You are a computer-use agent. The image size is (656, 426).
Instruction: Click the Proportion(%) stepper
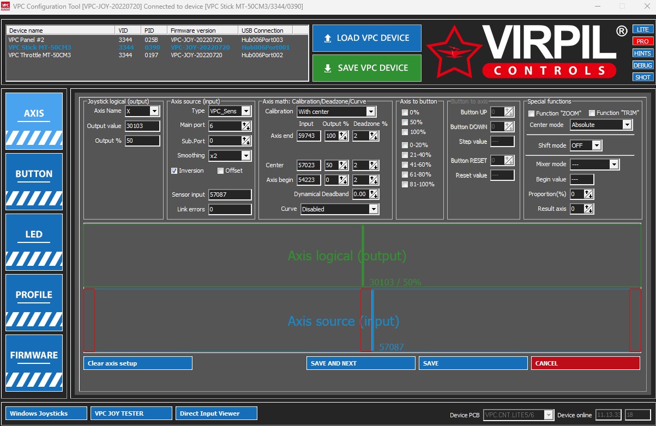point(589,194)
